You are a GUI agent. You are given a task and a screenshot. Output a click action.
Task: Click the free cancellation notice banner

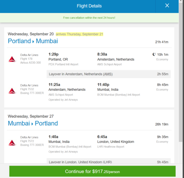(89, 18)
